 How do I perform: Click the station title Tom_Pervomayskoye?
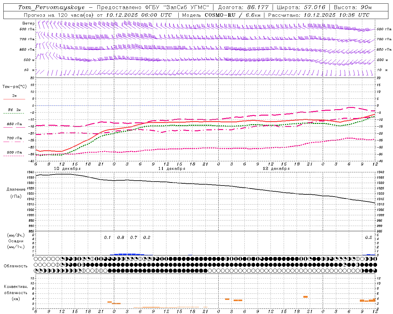pos(51,7)
